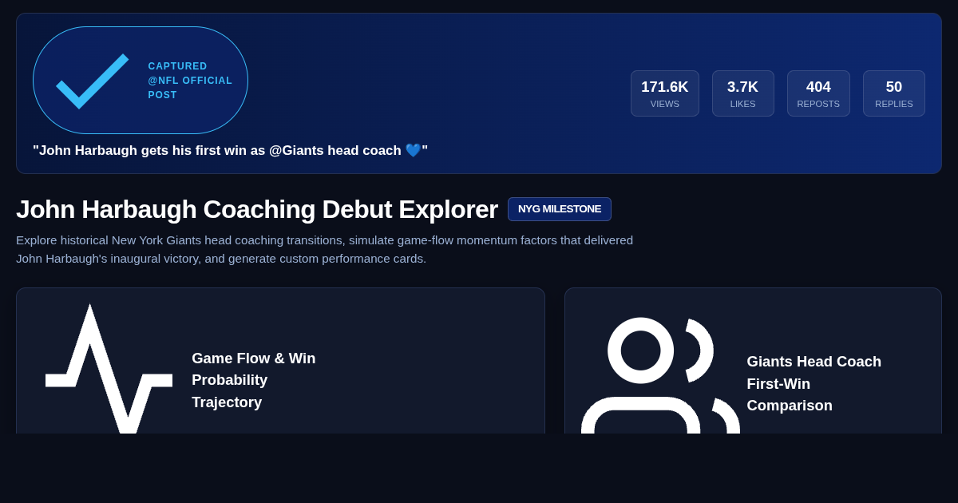This screenshot has height=503, width=958.
Task: Open Game Flow & Win Probability Trajectory card
Action: tap(280, 361)
